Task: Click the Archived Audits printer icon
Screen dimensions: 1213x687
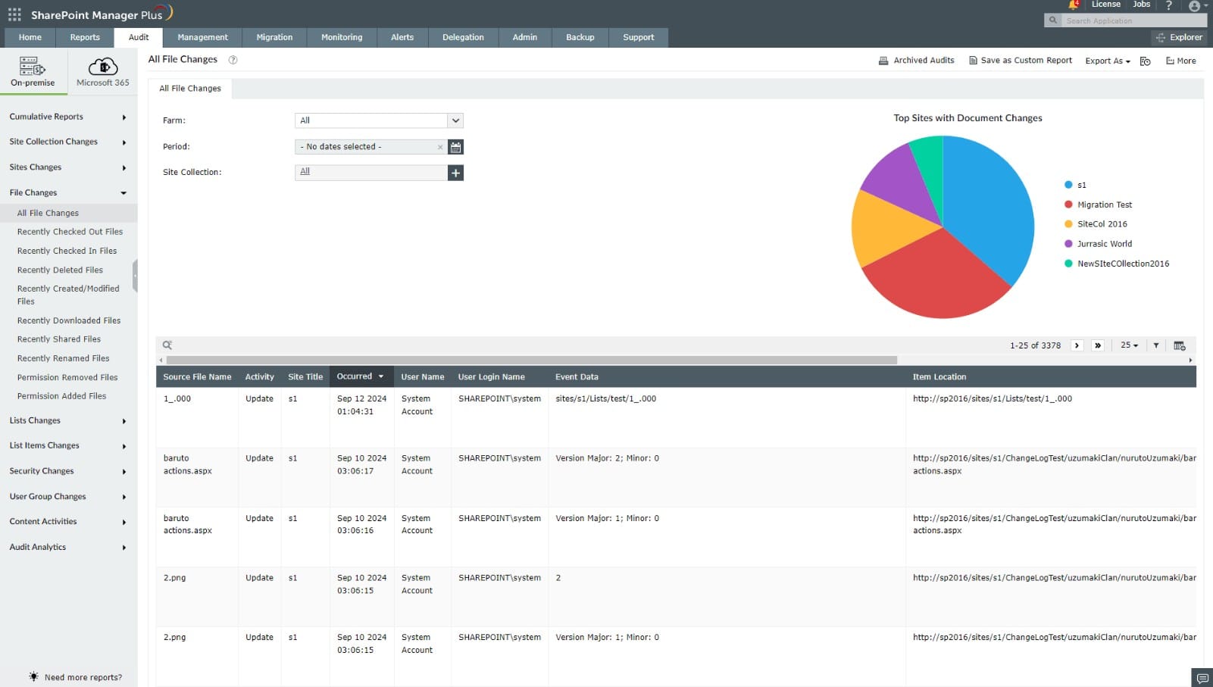Action: [x=883, y=60]
